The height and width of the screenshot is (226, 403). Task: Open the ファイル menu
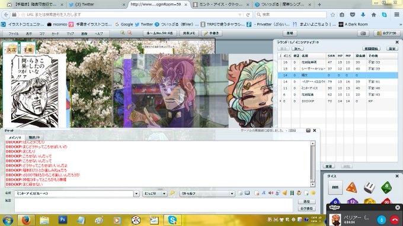click(14, 34)
